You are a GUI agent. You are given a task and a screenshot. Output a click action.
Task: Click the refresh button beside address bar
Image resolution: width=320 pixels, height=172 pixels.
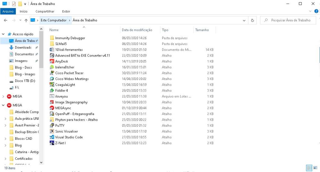pyautogui.click(x=252, y=20)
